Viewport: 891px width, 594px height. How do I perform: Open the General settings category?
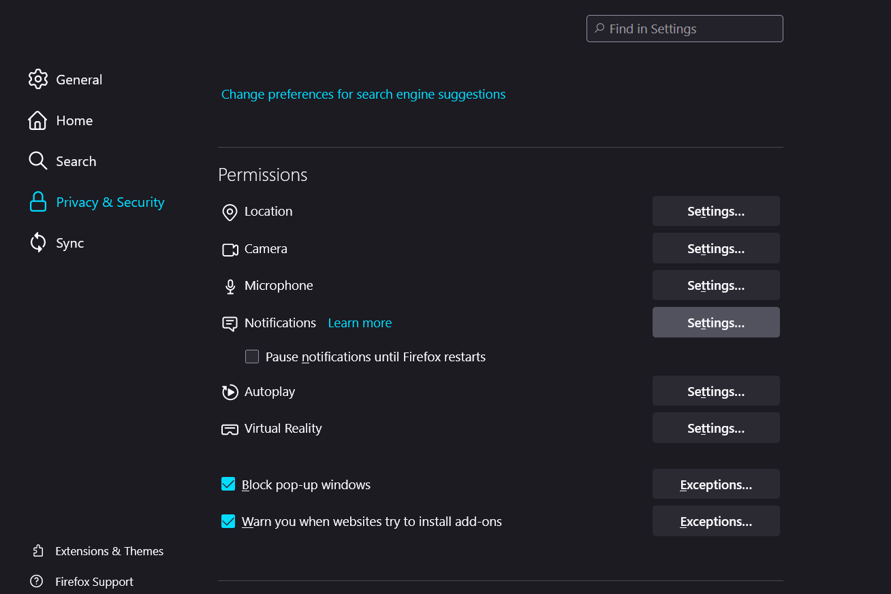[79, 80]
